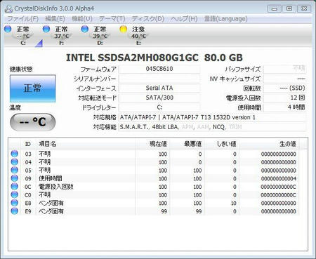Image resolution: width=316 pixels, height=259 pixels.
Task: Select drive F: blue status icon
Action: 46,29
